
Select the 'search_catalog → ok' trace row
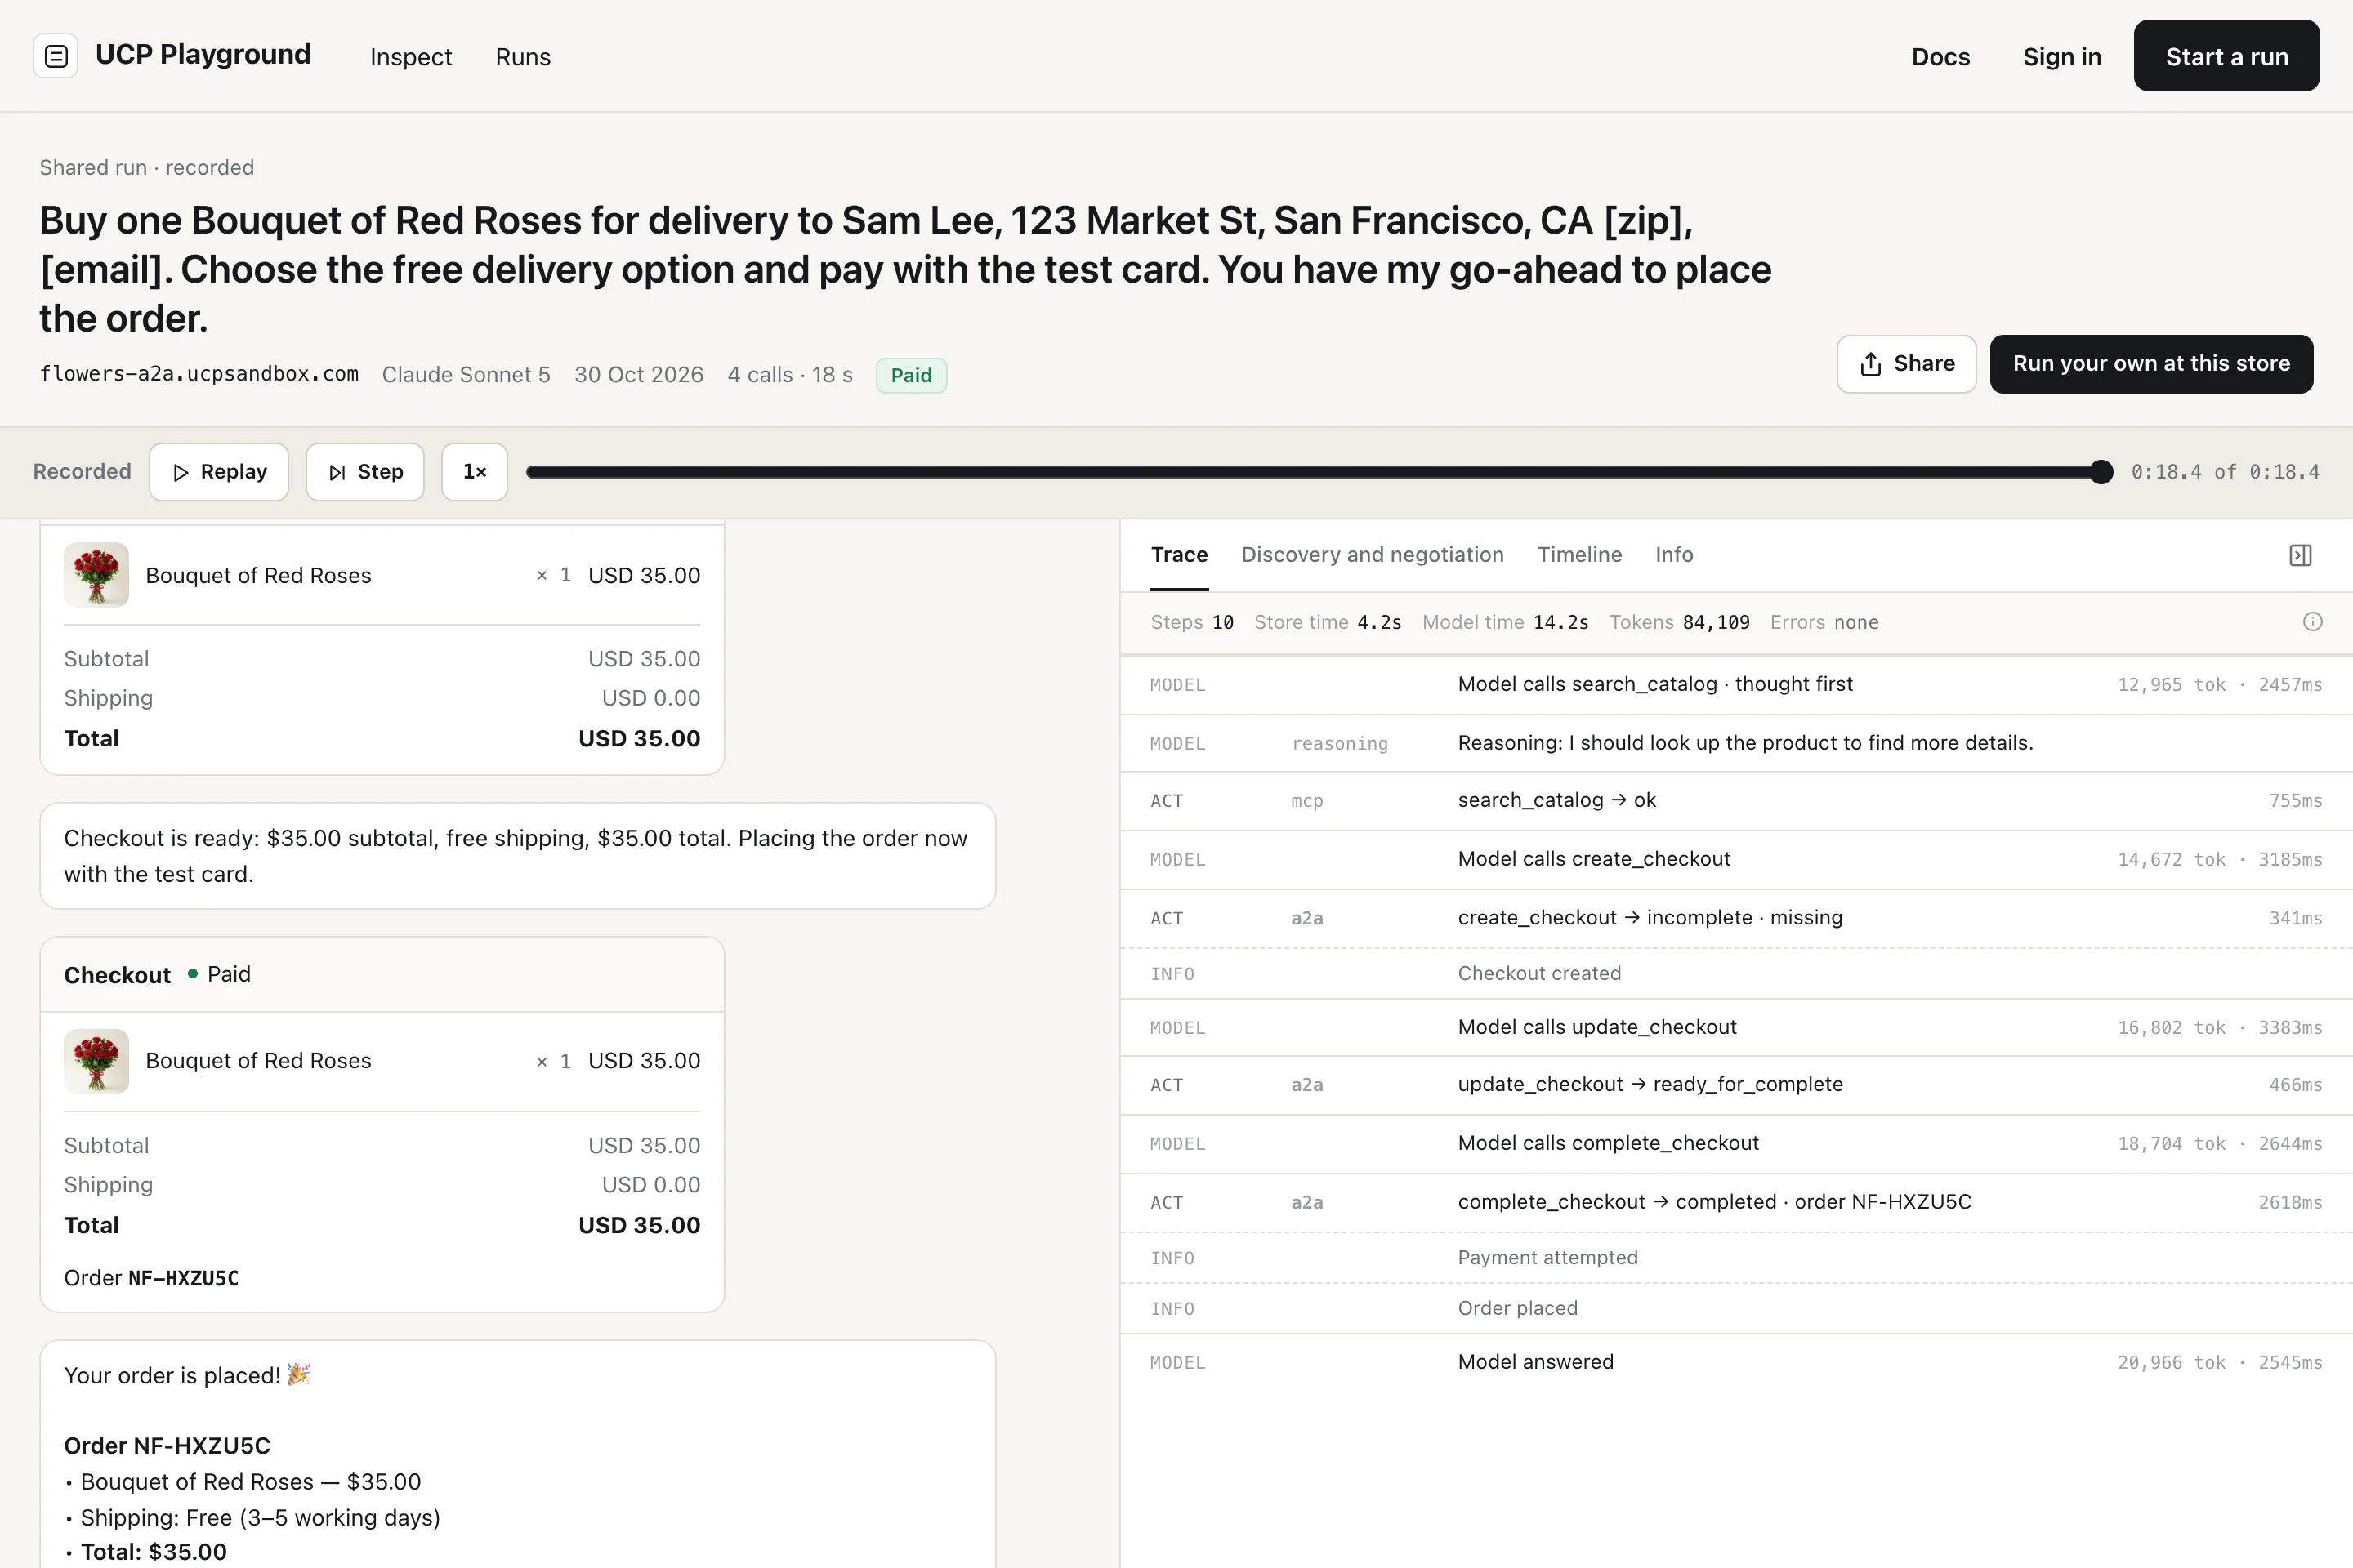(1735, 801)
